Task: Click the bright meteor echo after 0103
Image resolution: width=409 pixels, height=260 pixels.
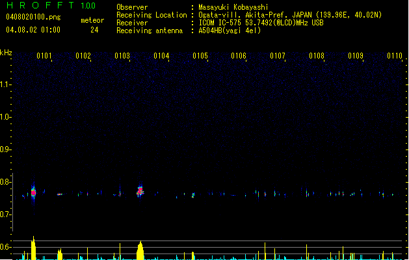Action: pyautogui.click(x=140, y=192)
